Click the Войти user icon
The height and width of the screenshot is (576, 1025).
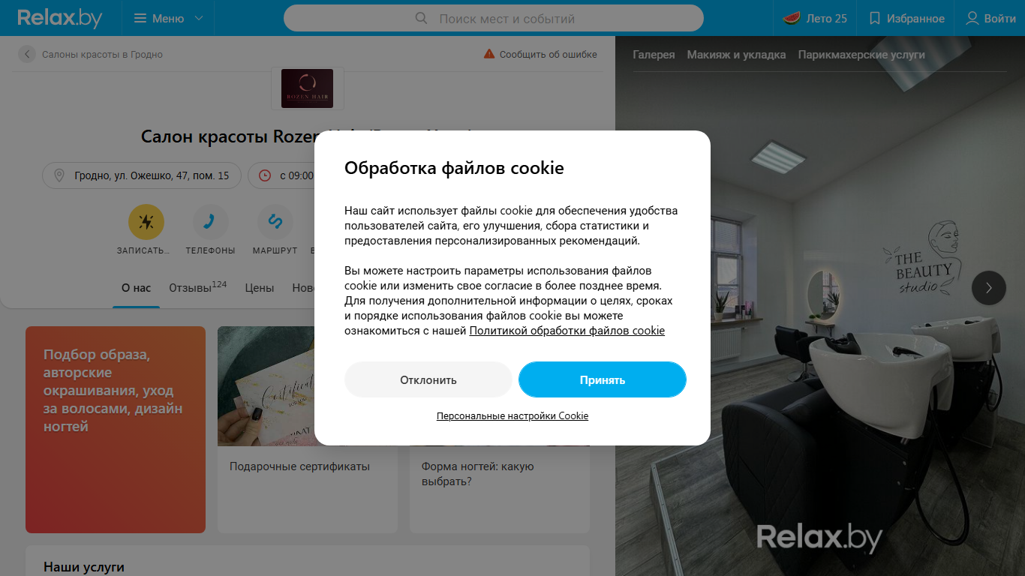point(990,18)
